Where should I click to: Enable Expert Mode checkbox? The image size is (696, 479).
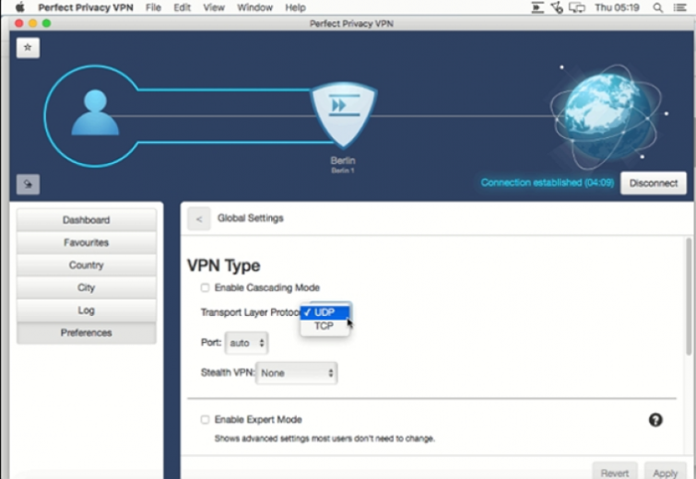click(205, 419)
